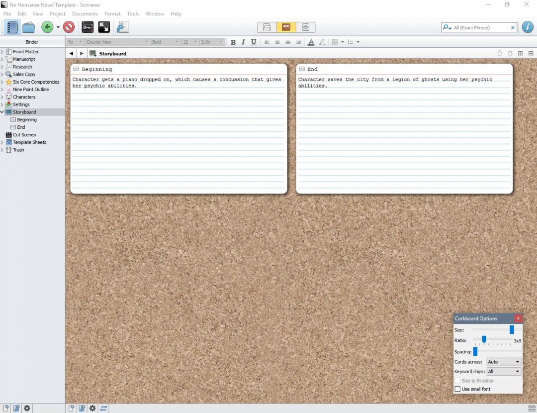Click the red Trash/Delete icon
The width and height of the screenshot is (537, 413).
69,27
